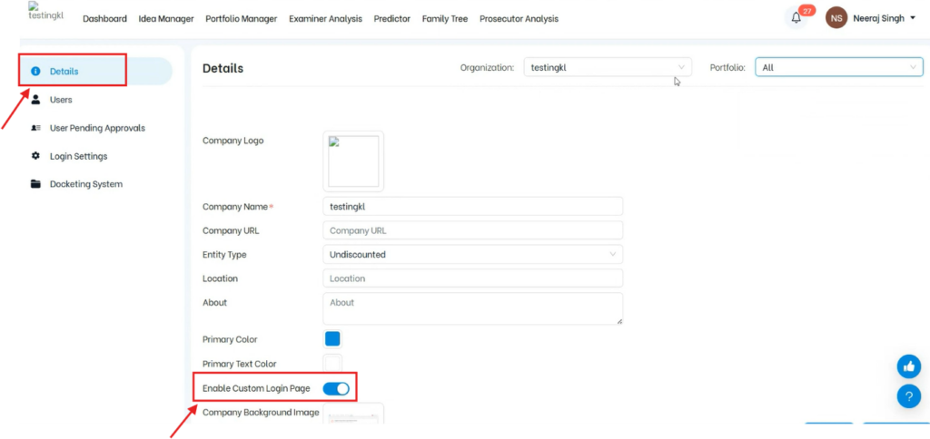The height and width of the screenshot is (439, 930).
Task: Click the thumbs-up feedback icon
Action: pos(908,366)
